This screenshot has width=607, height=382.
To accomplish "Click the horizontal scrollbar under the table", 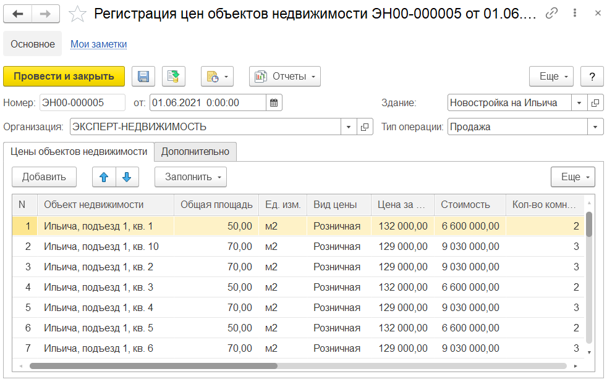I will click(x=153, y=366).
